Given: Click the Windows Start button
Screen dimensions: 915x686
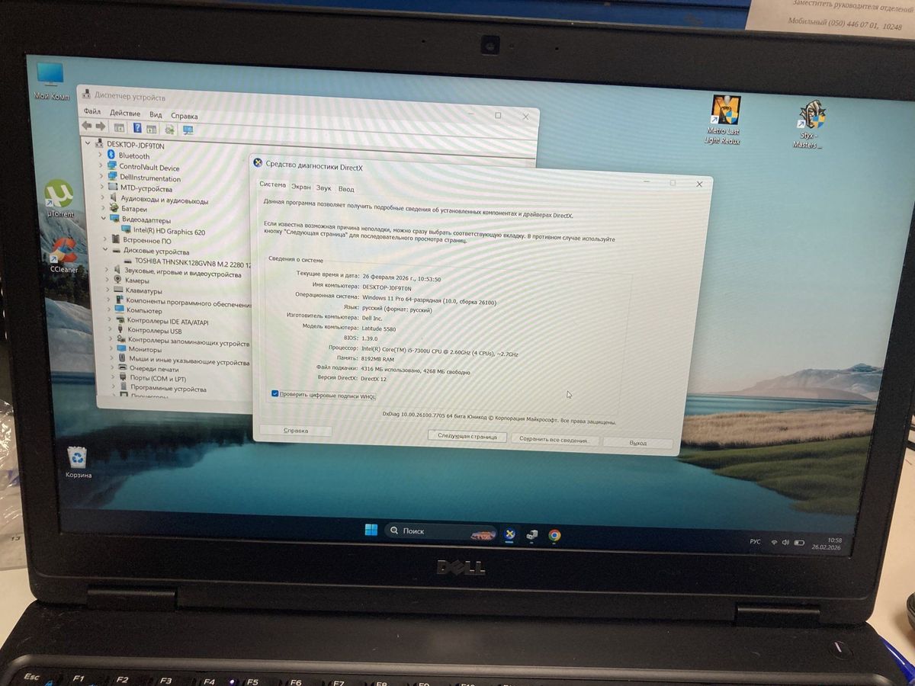Looking at the screenshot, I should coord(371,531).
